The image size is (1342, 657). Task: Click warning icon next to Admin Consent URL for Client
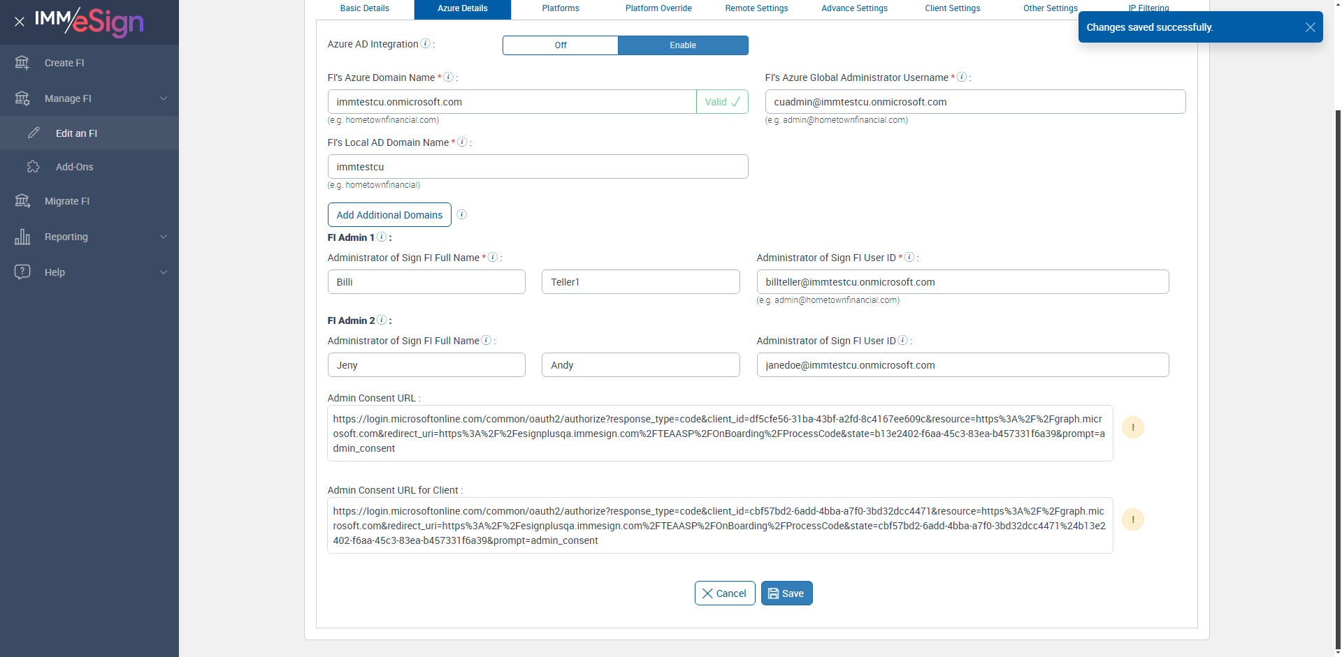(x=1133, y=519)
